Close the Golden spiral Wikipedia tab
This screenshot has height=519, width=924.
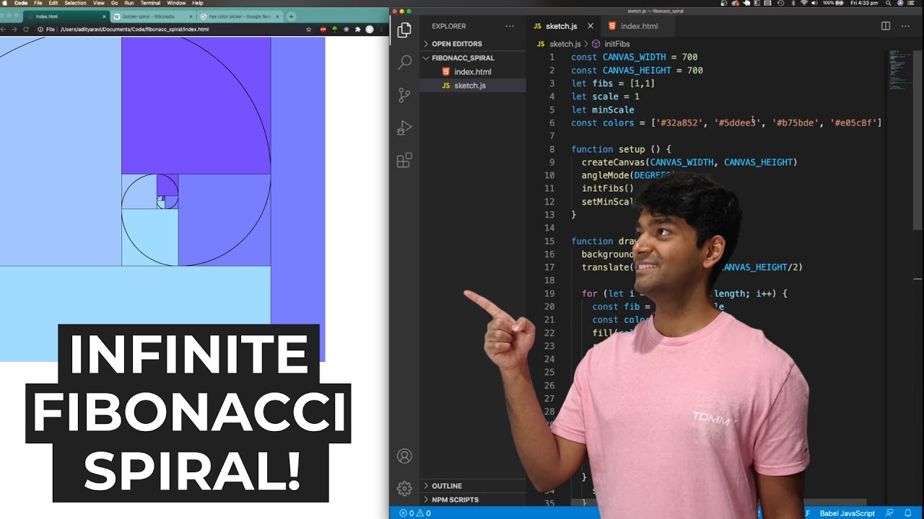tap(191, 17)
